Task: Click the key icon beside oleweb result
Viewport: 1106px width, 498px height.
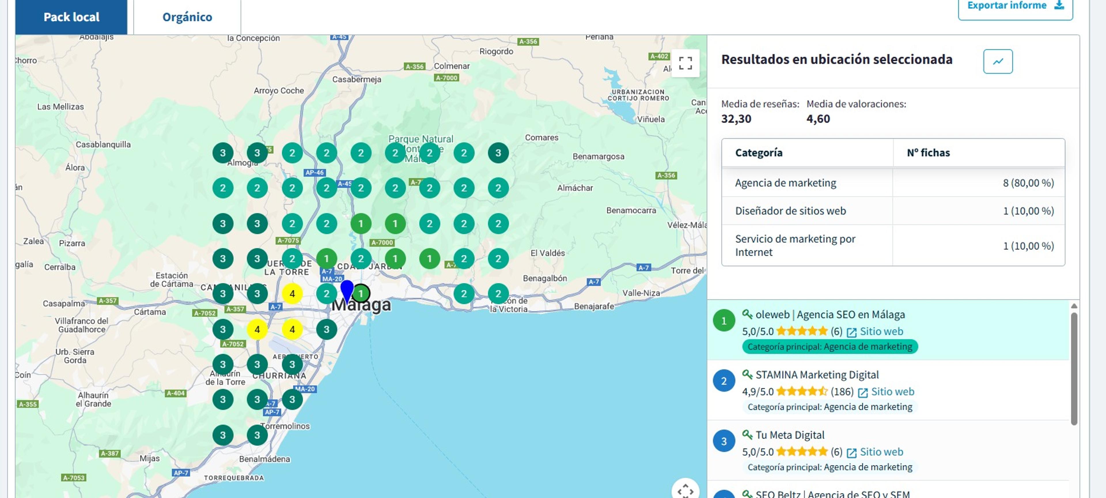Action: tap(747, 314)
